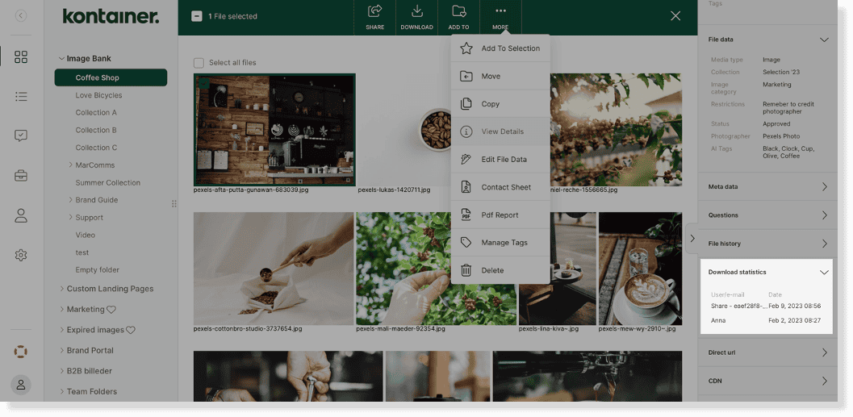Click the Anna download statistics row
This screenshot has height=417, width=853.
766,321
